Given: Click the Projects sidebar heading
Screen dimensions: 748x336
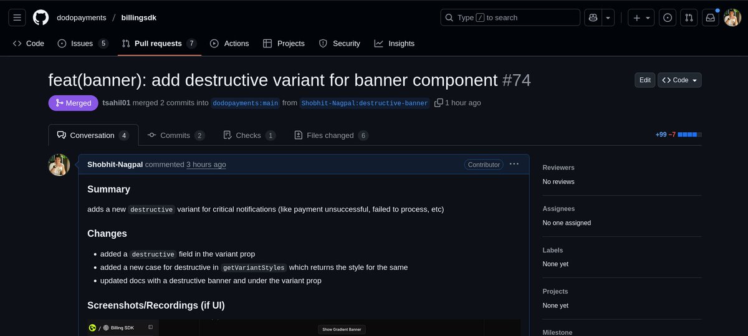Looking at the screenshot, I should click(x=555, y=291).
